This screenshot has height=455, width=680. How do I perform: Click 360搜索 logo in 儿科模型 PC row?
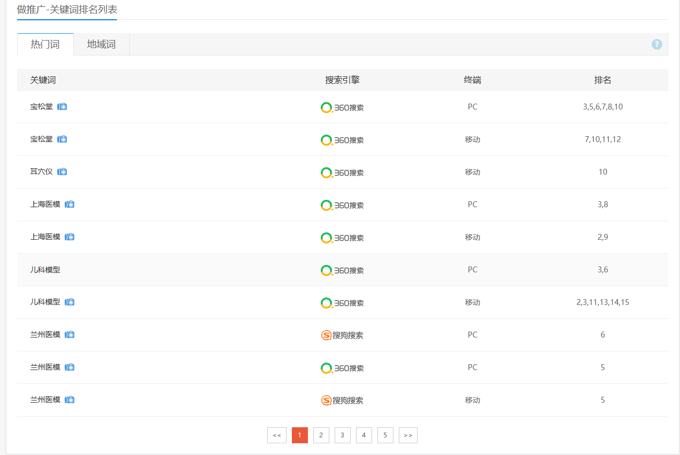[x=342, y=270]
